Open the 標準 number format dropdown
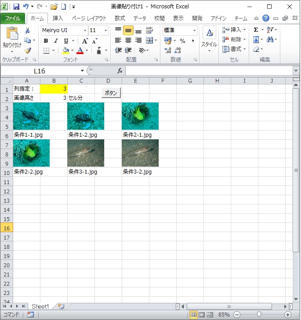Screen dimensions: 301x320 pyautogui.click(x=194, y=30)
